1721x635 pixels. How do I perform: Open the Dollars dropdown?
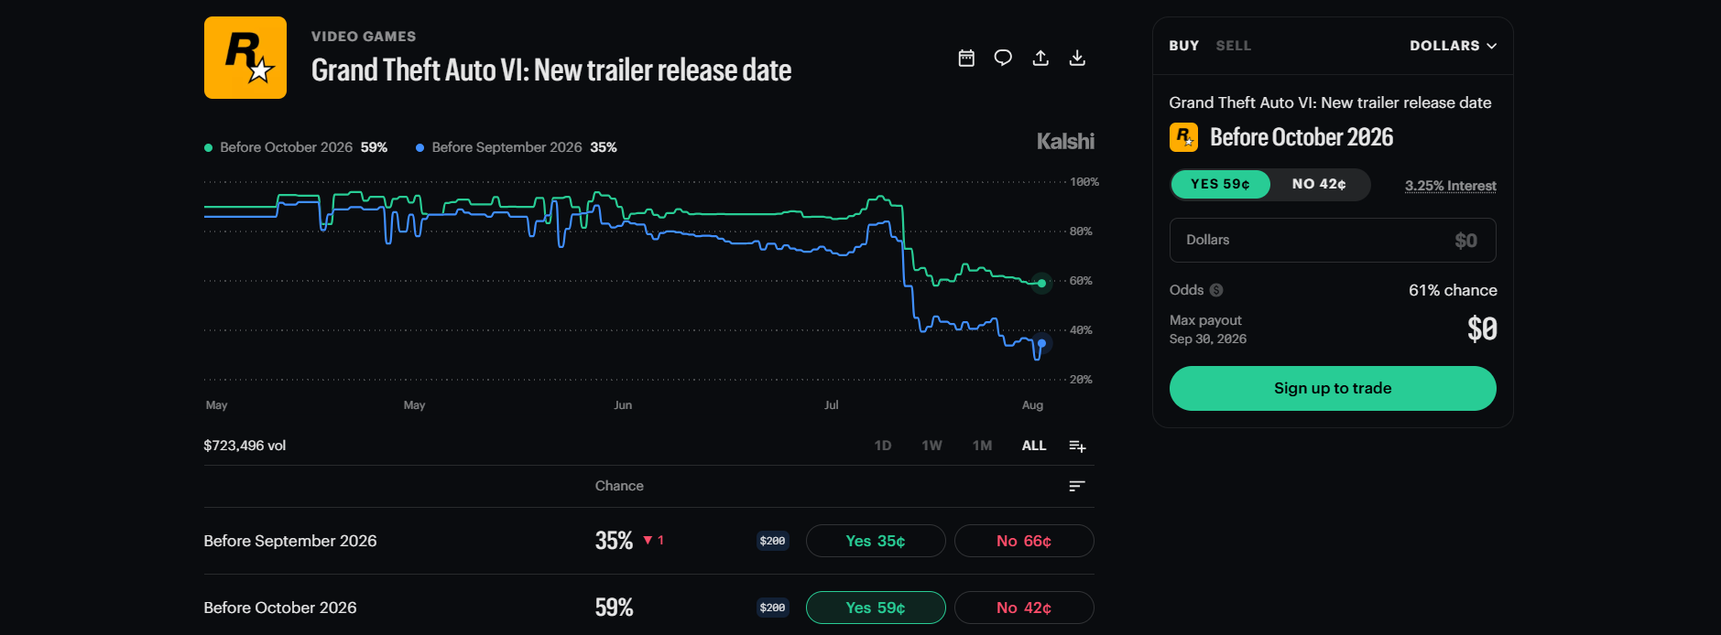1454,46
